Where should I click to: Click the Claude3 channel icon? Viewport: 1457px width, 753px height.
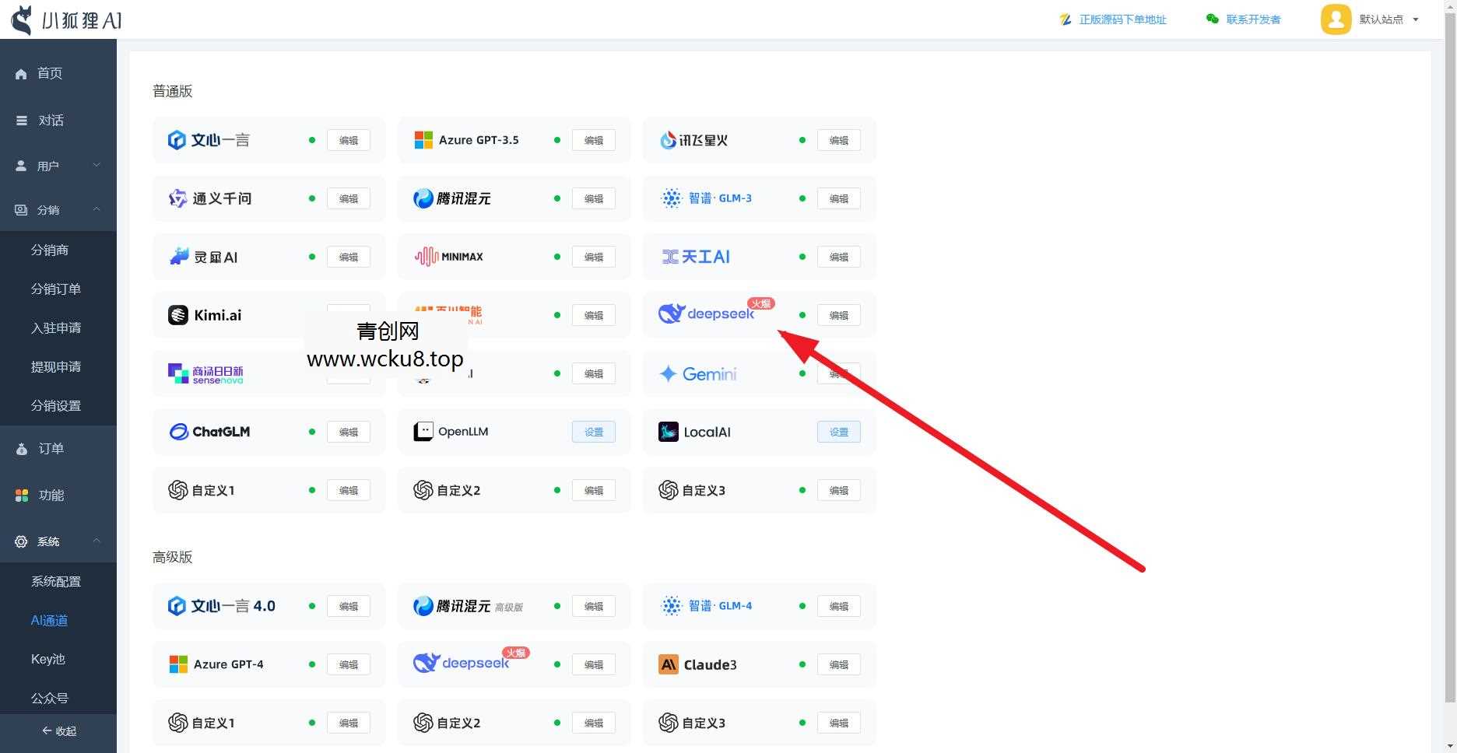point(669,664)
